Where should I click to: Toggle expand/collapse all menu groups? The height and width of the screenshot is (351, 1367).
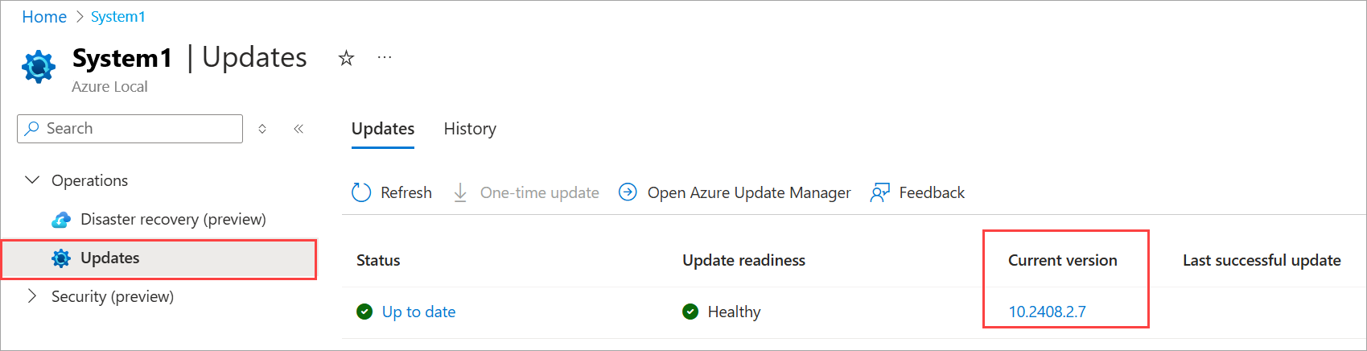(x=262, y=129)
